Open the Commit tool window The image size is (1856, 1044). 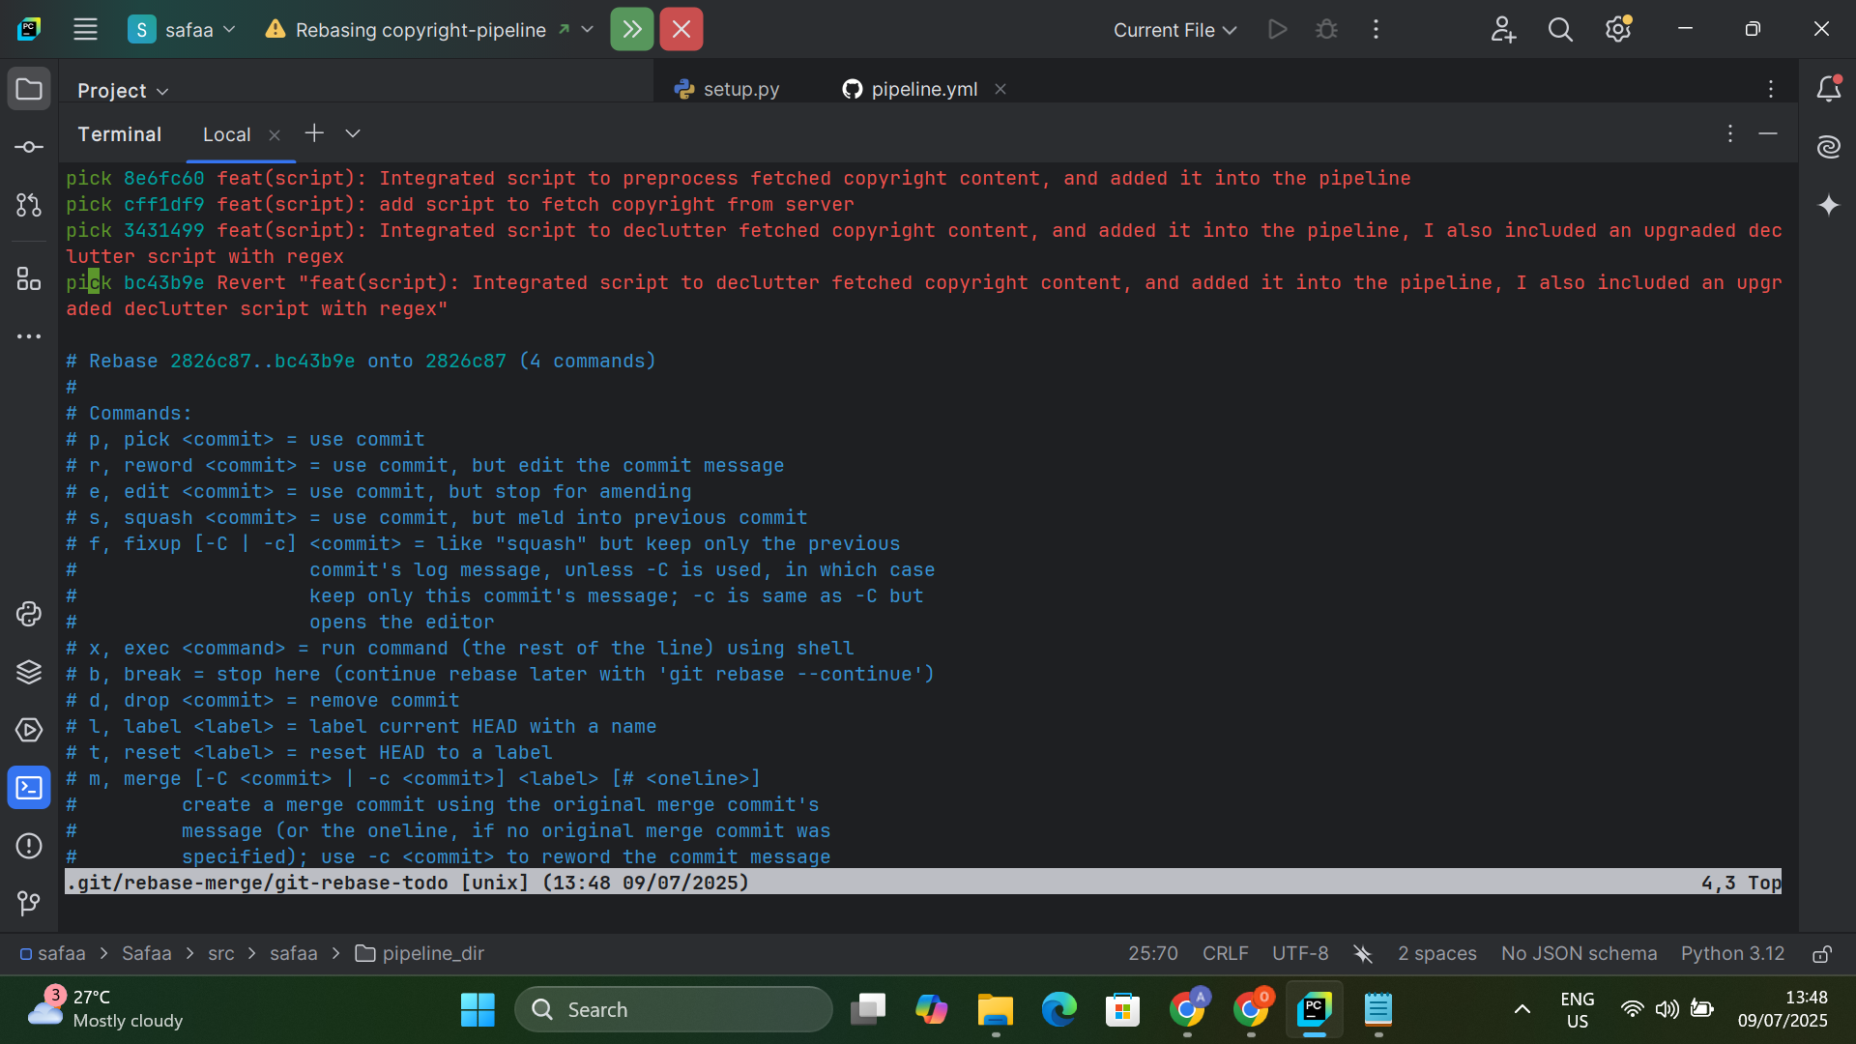29,147
